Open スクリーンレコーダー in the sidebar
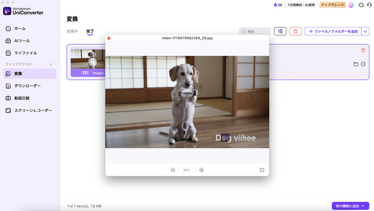This screenshot has width=374, height=211. pos(29,111)
